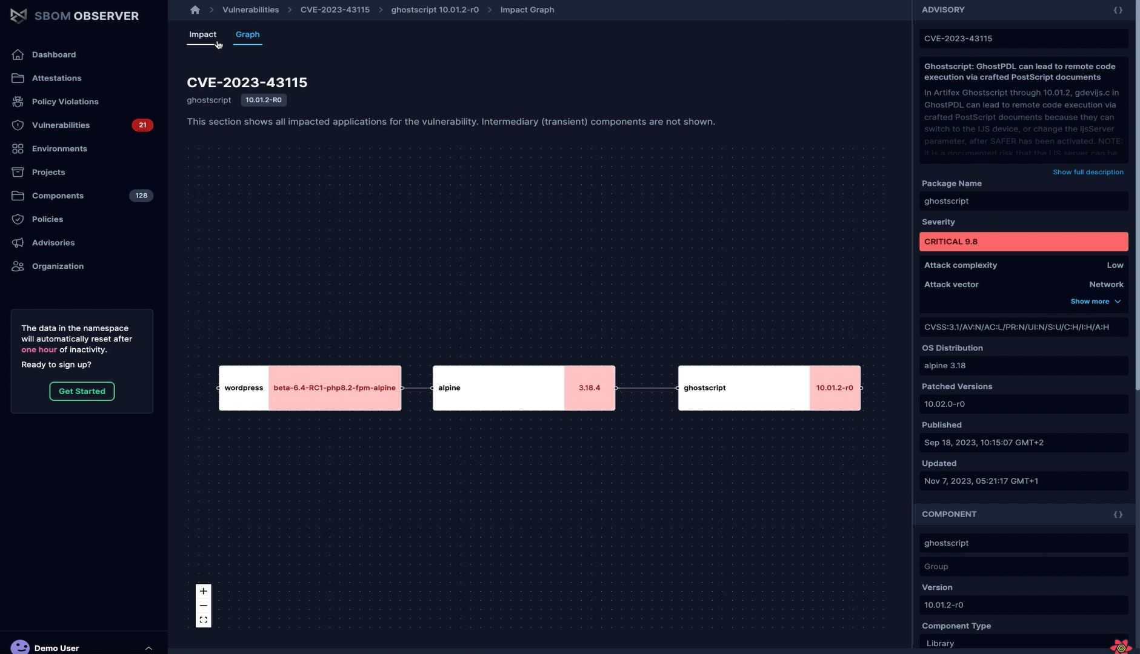This screenshot has height=654, width=1140.
Task: Select the ghostscript graph node
Action: (769, 388)
